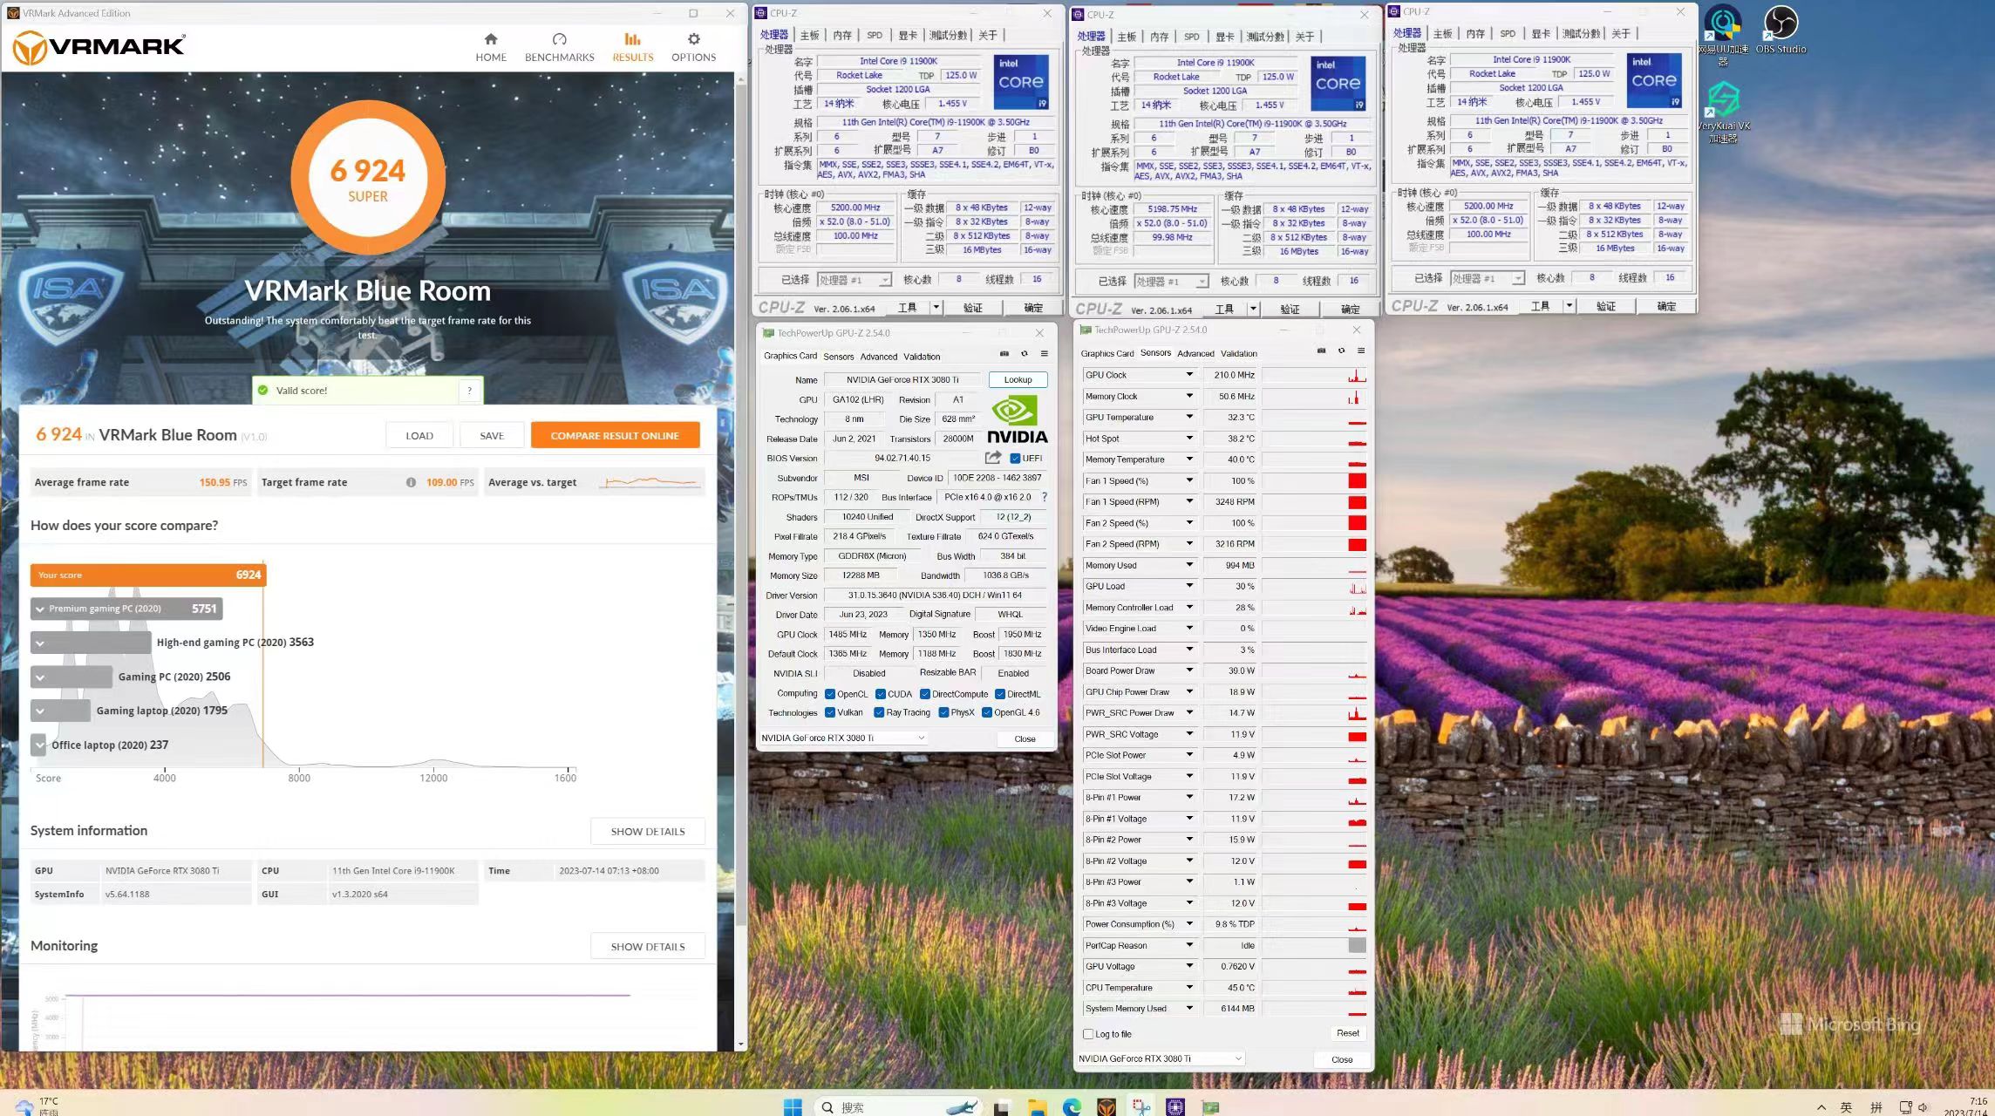
Task: Open Microsoft Edge from taskbar
Action: click(x=1072, y=1106)
